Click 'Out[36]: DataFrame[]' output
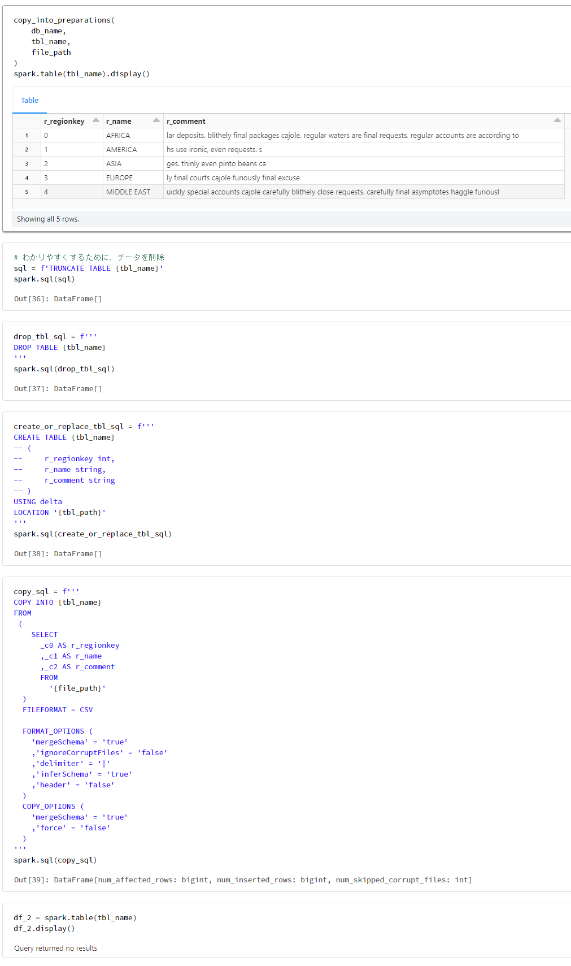This screenshot has height=966, width=571. coord(58,299)
